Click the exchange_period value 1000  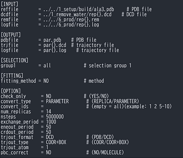click(x=51, y=122)
